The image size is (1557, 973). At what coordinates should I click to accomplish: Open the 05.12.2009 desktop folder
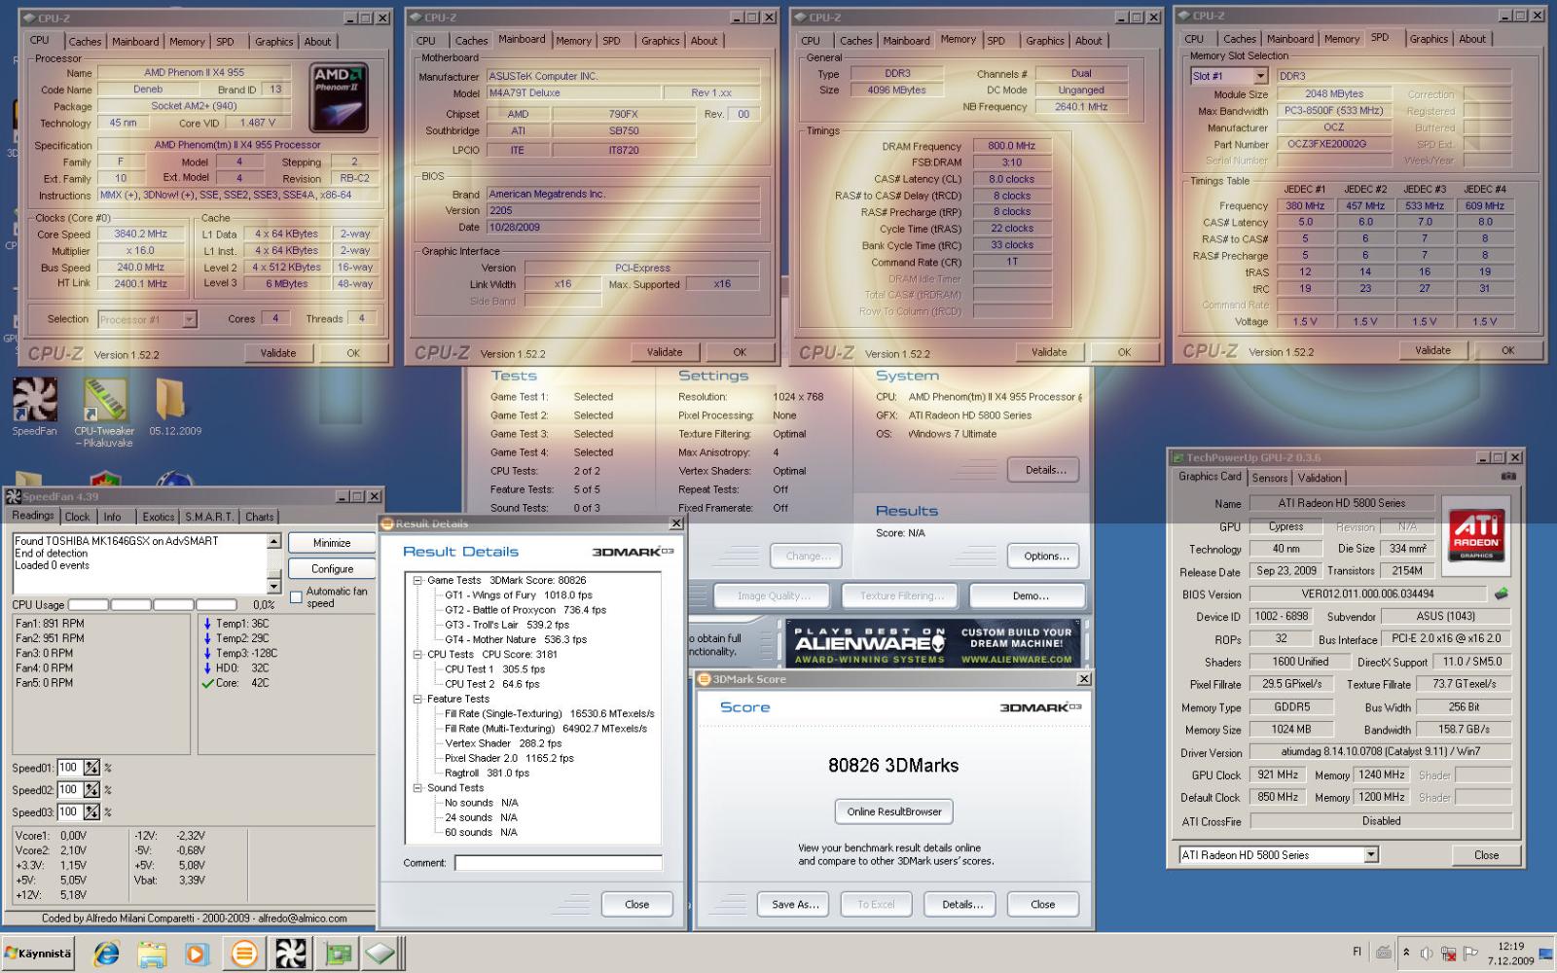click(174, 407)
